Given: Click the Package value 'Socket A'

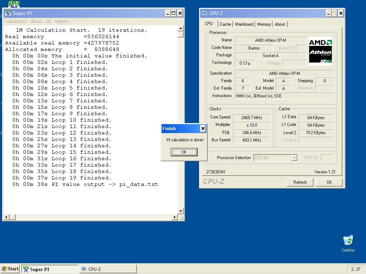Looking at the screenshot, I should point(270,56).
